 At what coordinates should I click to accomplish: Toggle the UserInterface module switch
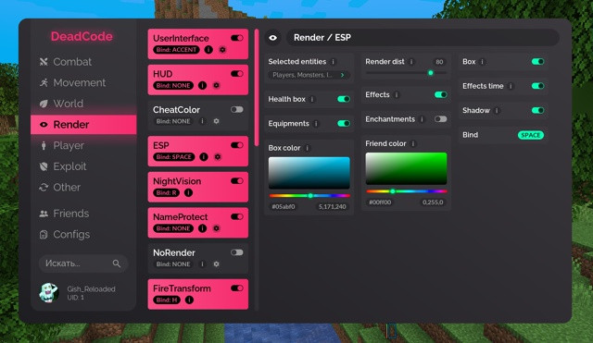pos(237,38)
